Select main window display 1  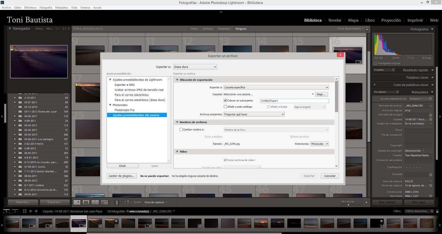[6, 211]
